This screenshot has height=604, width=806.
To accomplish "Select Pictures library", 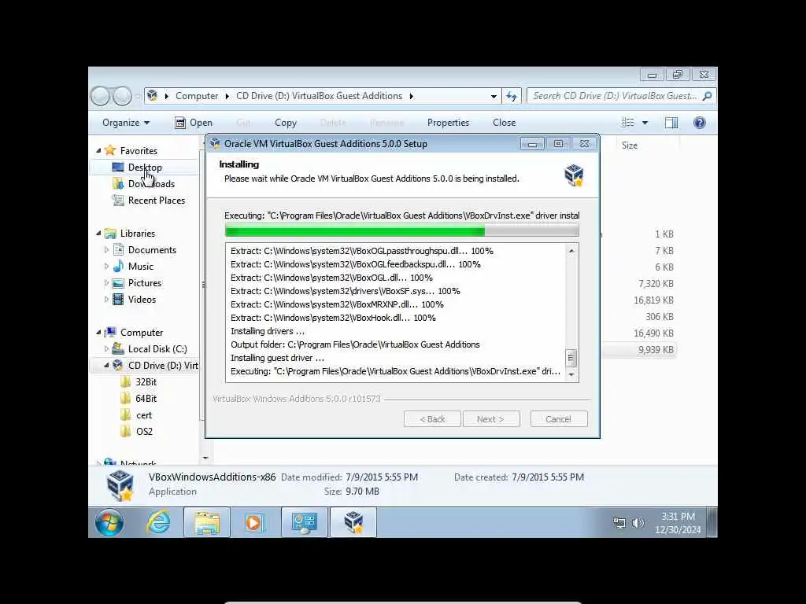I will pos(145,283).
